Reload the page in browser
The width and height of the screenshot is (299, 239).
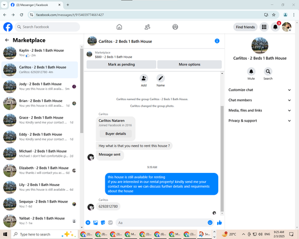pos(22,15)
